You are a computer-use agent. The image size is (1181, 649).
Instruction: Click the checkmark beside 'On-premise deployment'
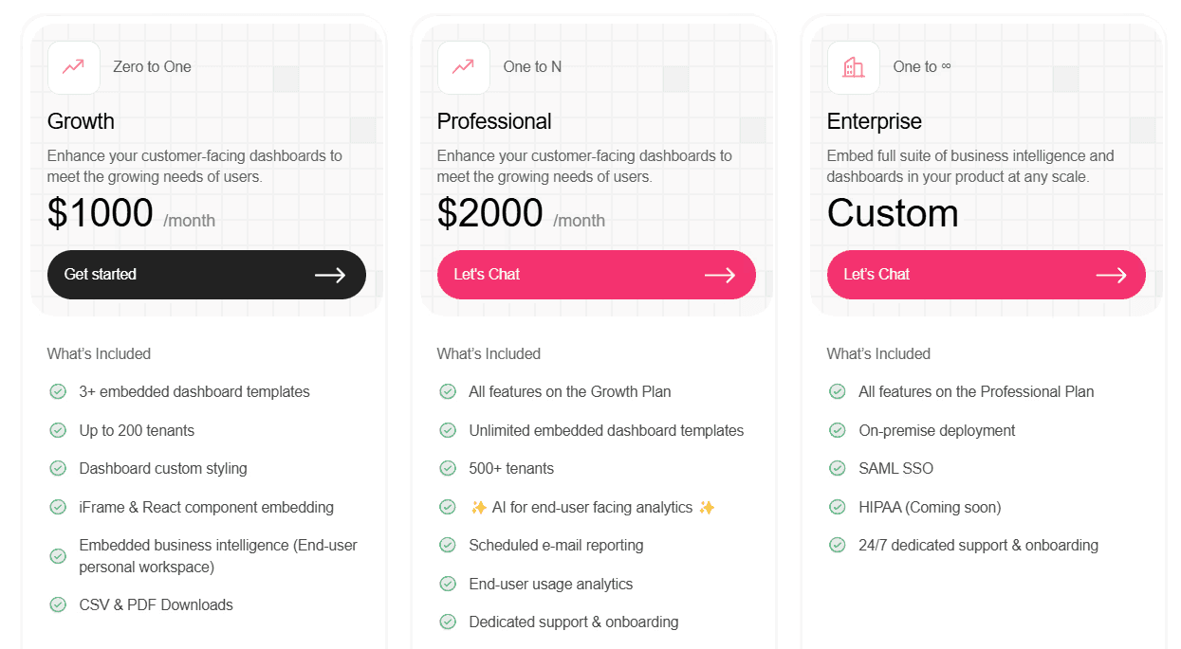[x=838, y=430]
